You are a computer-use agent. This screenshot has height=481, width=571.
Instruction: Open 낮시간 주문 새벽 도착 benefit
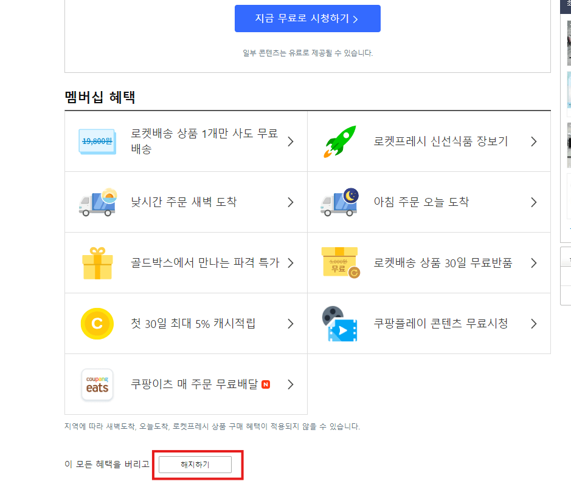coord(186,202)
